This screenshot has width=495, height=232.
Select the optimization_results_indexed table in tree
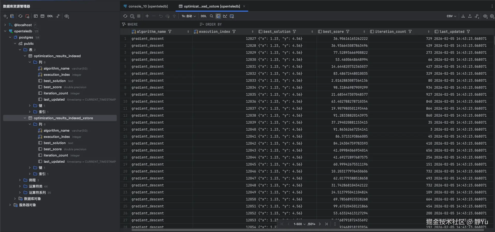(57, 56)
